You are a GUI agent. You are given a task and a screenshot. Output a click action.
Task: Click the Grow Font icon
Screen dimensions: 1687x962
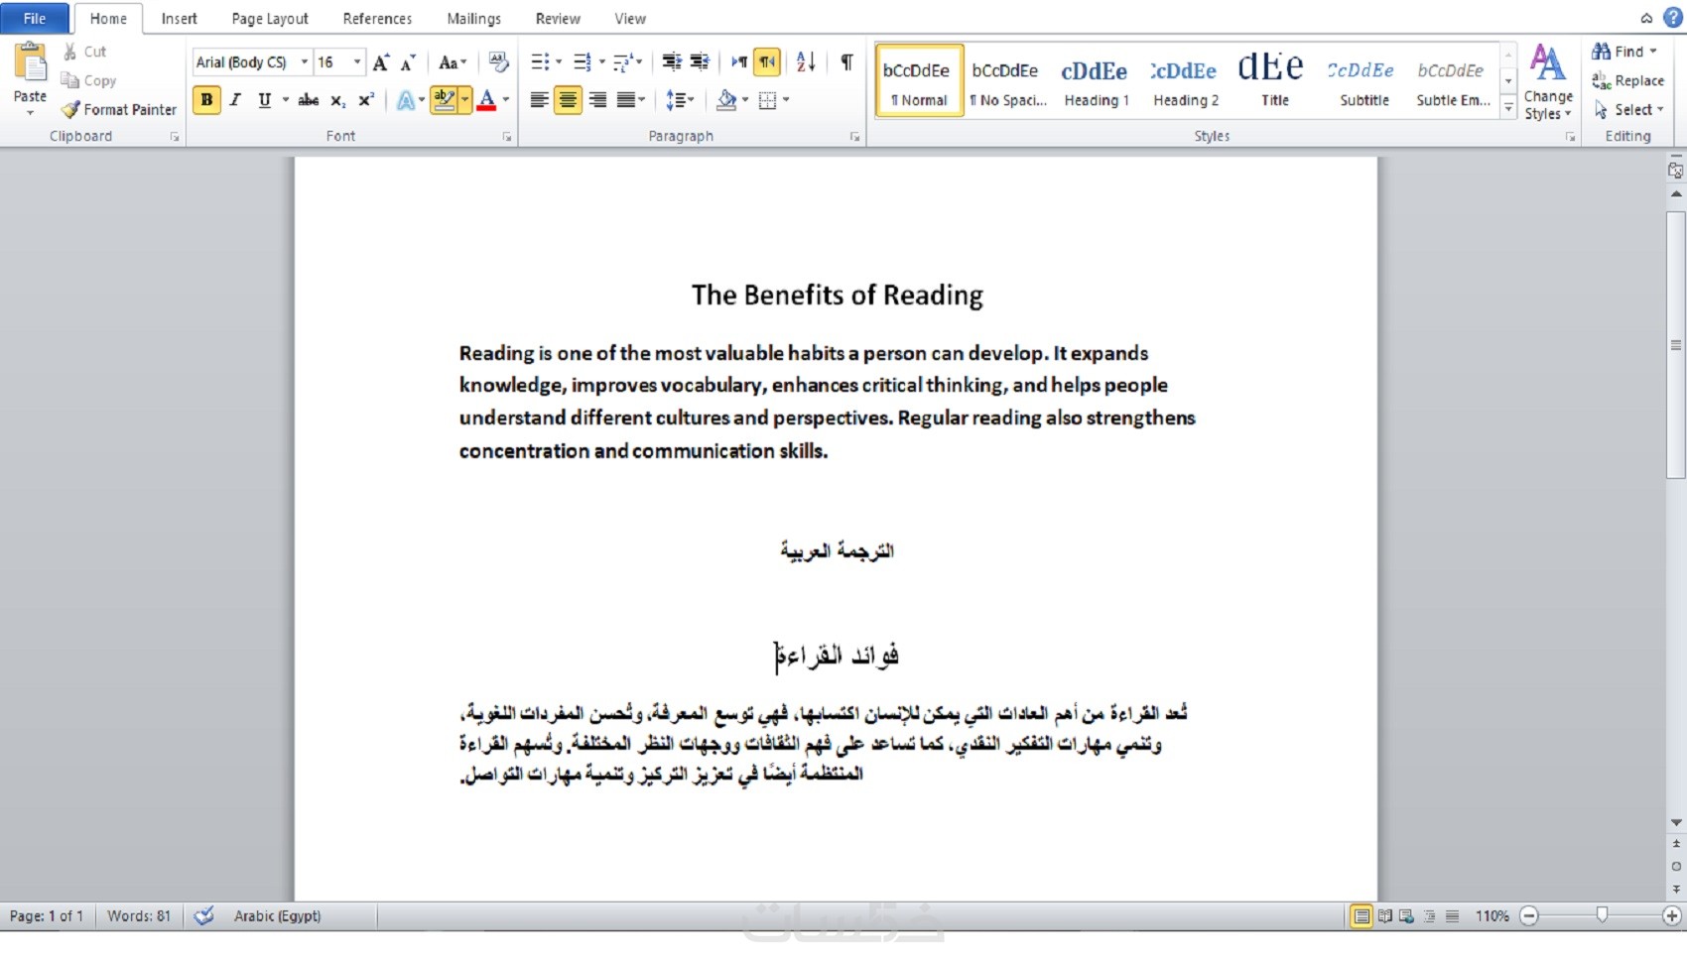[x=381, y=62]
